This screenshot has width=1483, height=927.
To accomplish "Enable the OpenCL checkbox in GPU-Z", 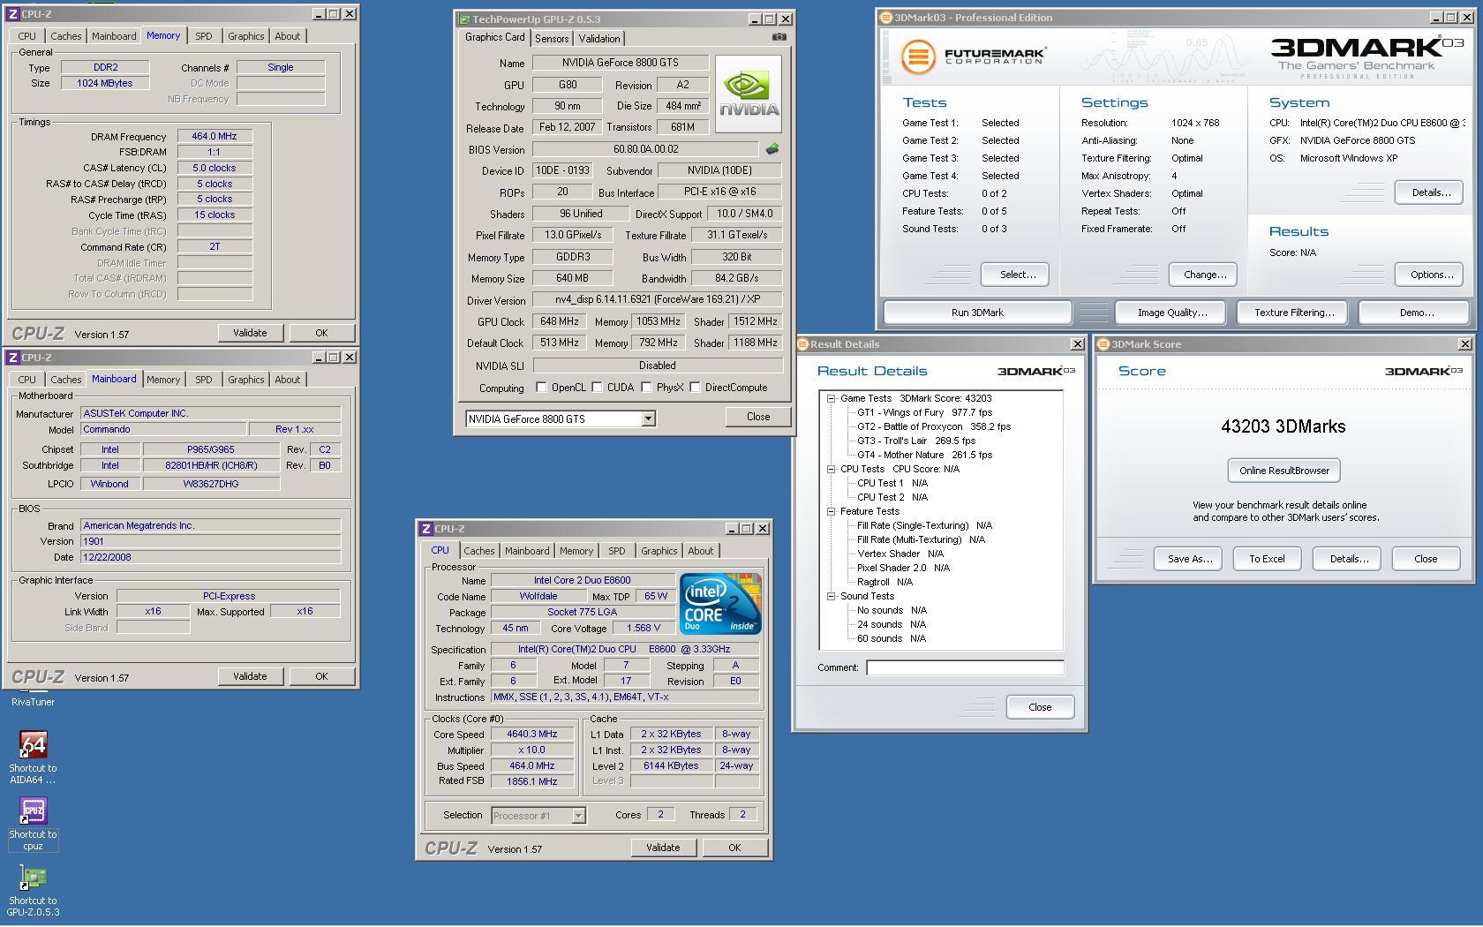I will point(541,387).
